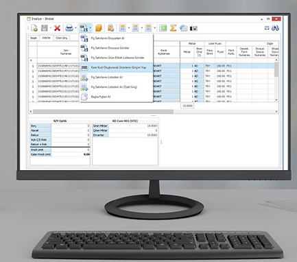Click the new document icon in toolbar
This screenshot has height=262, width=297.
[x=34, y=28]
